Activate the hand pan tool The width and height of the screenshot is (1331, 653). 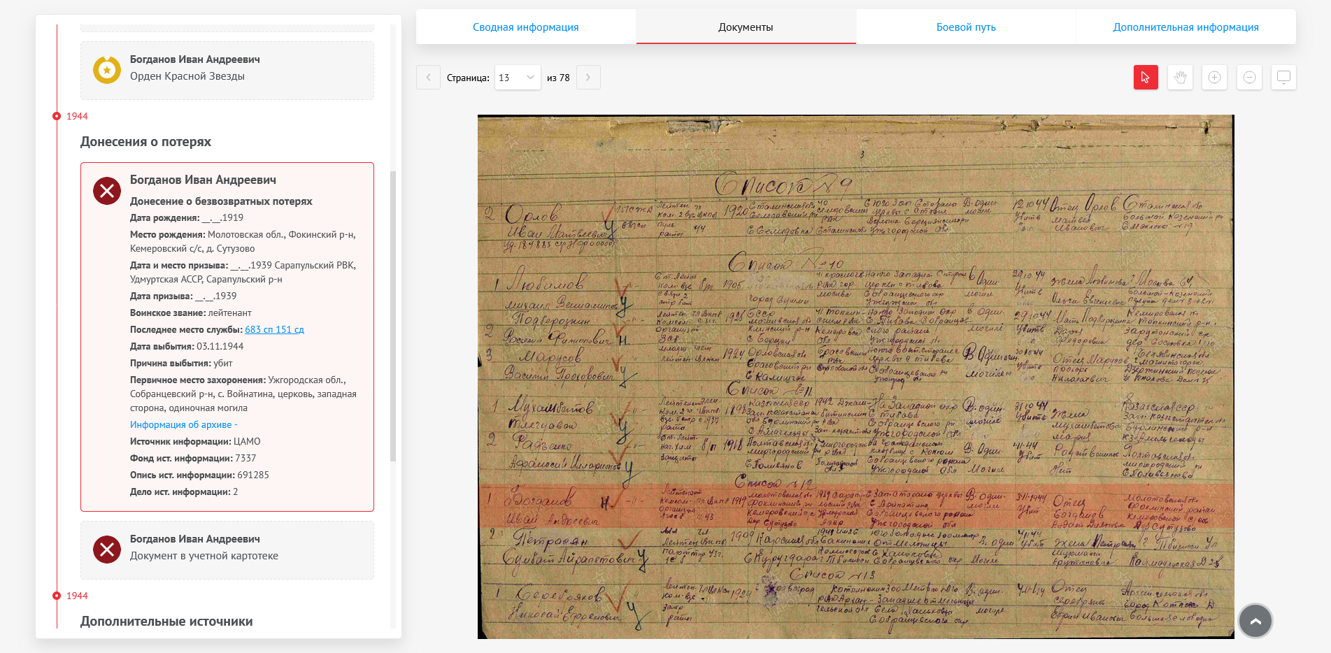coord(1180,78)
